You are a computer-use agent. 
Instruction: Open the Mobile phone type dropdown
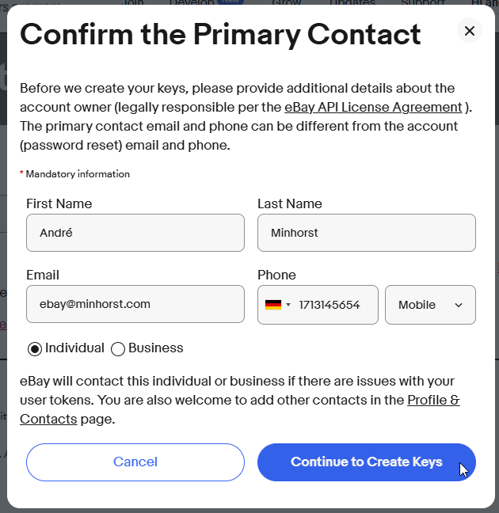[x=430, y=305]
